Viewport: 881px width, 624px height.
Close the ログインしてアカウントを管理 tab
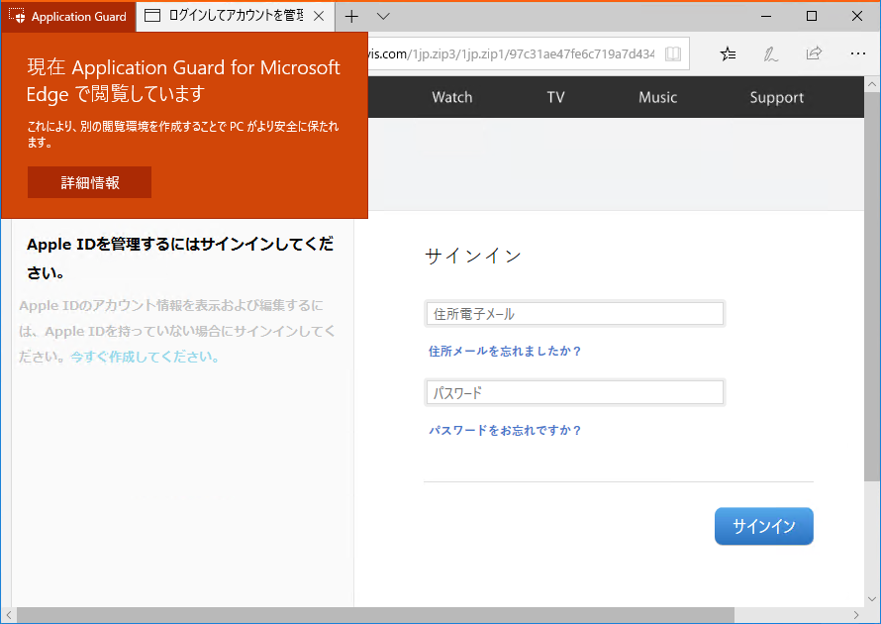(319, 16)
